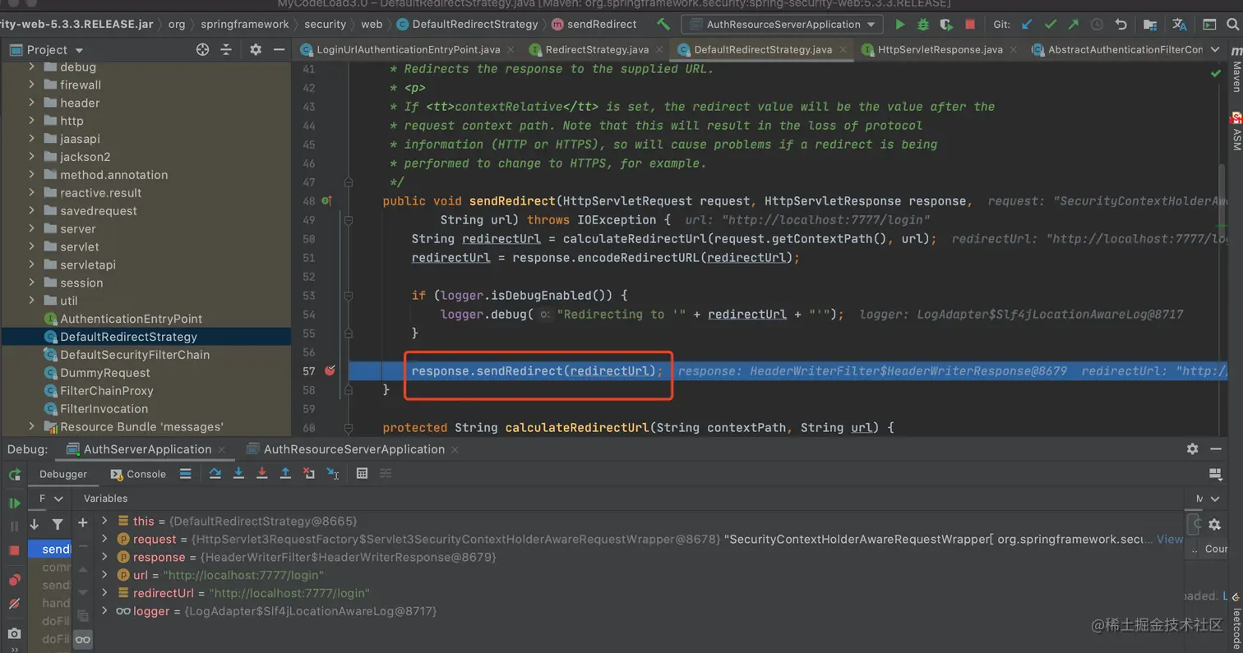The image size is (1243, 653).
Task: Click the Step Over debugger icon
Action: pos(215,473)
